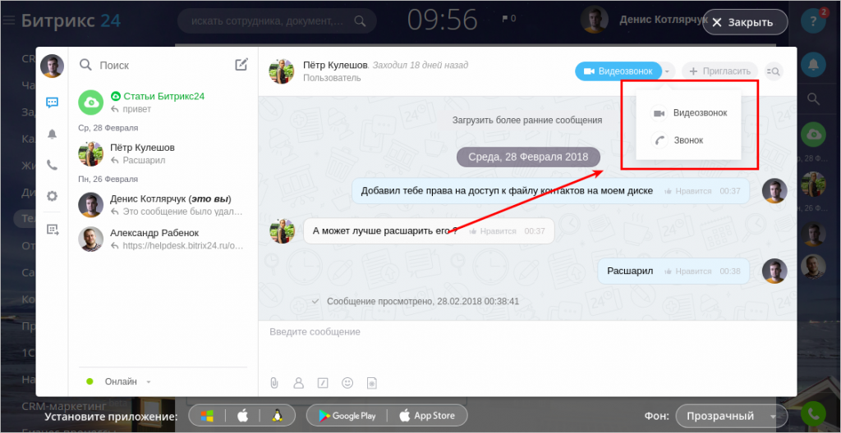Viewport: 841px width, 433px height.
Task: Open the telephony phone icon in sidebar
Action: coord(52,165)
